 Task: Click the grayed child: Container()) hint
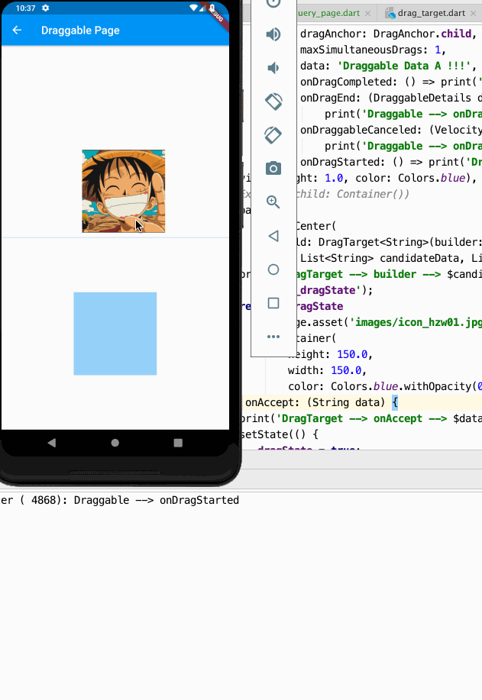click(353, 194)
